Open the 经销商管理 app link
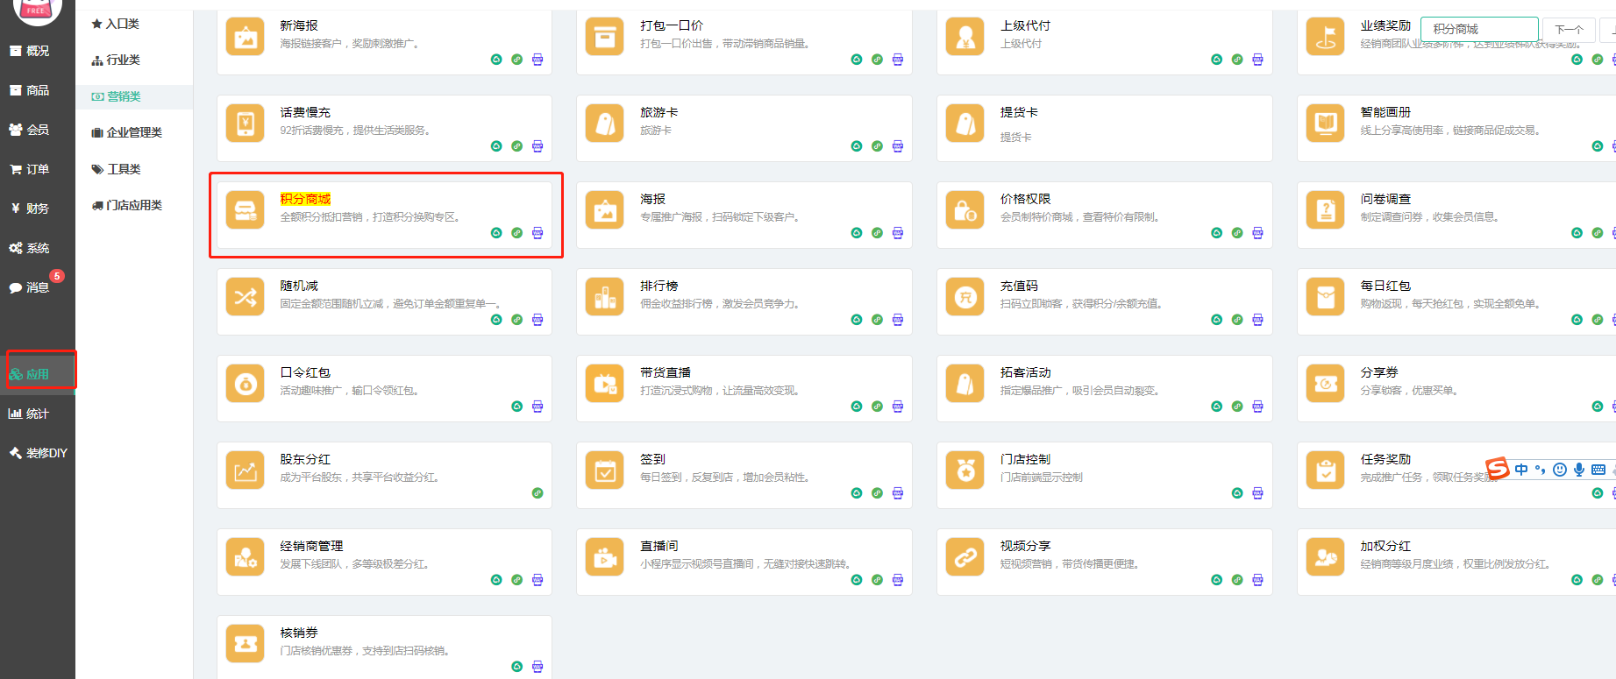Screen dimensions: 1616x679 [311, 546]
